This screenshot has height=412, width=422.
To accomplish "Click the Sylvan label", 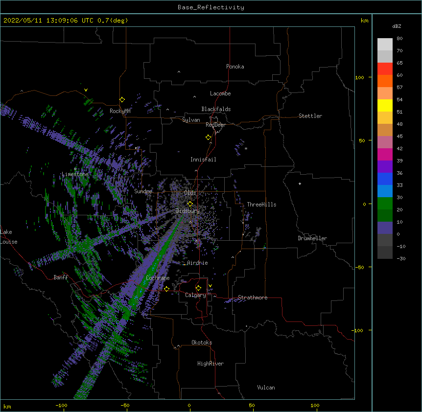I will 191,120.
